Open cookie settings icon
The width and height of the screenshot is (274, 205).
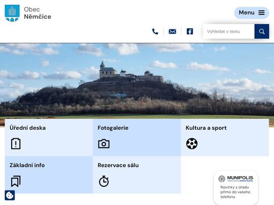click(10, 195)
